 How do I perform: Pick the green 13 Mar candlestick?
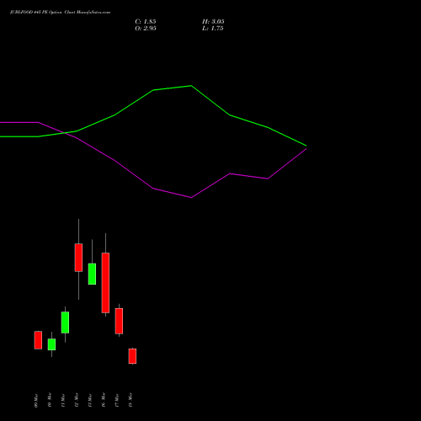(92, 274)
